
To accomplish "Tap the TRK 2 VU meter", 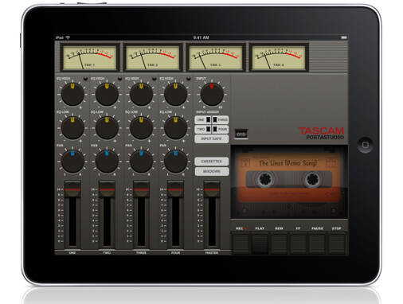I will tap(153, 57).
